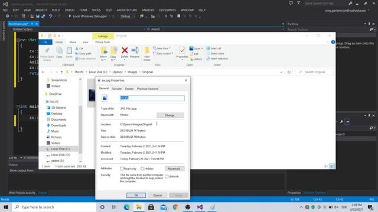Open Microsoft Store from the taskbar
This screenshot has height=212, width=378.
click(x=151, y=207)
